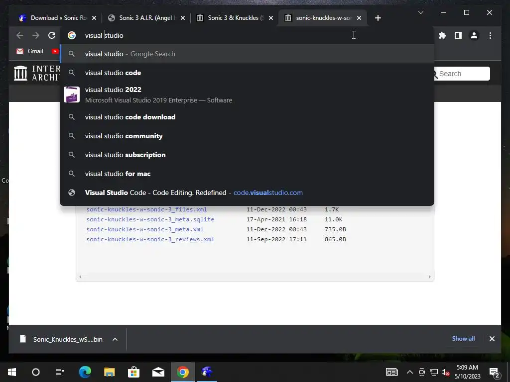
Task: Open sonic-knuckles-w-sonic-3_reviews.xml
Action: [150, 239]
